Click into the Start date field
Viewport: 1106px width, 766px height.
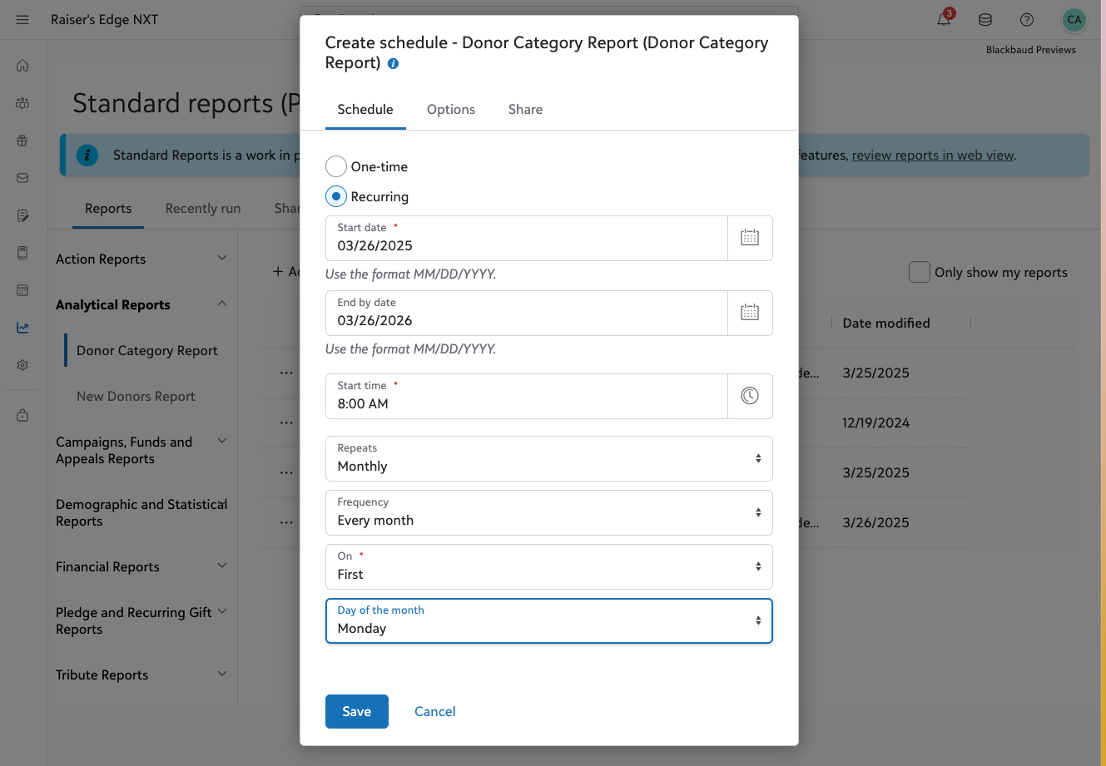526,245
